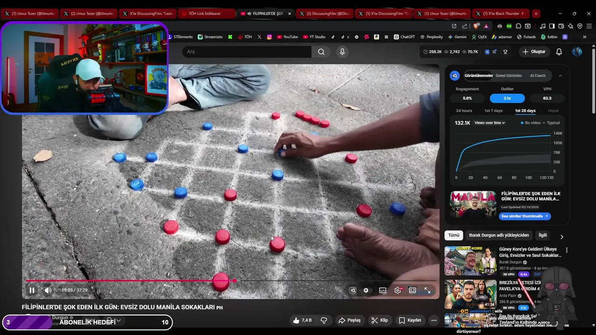The image size is (596, 335).
Task: Pause the video with the pause button
Action: coord(32,290)
